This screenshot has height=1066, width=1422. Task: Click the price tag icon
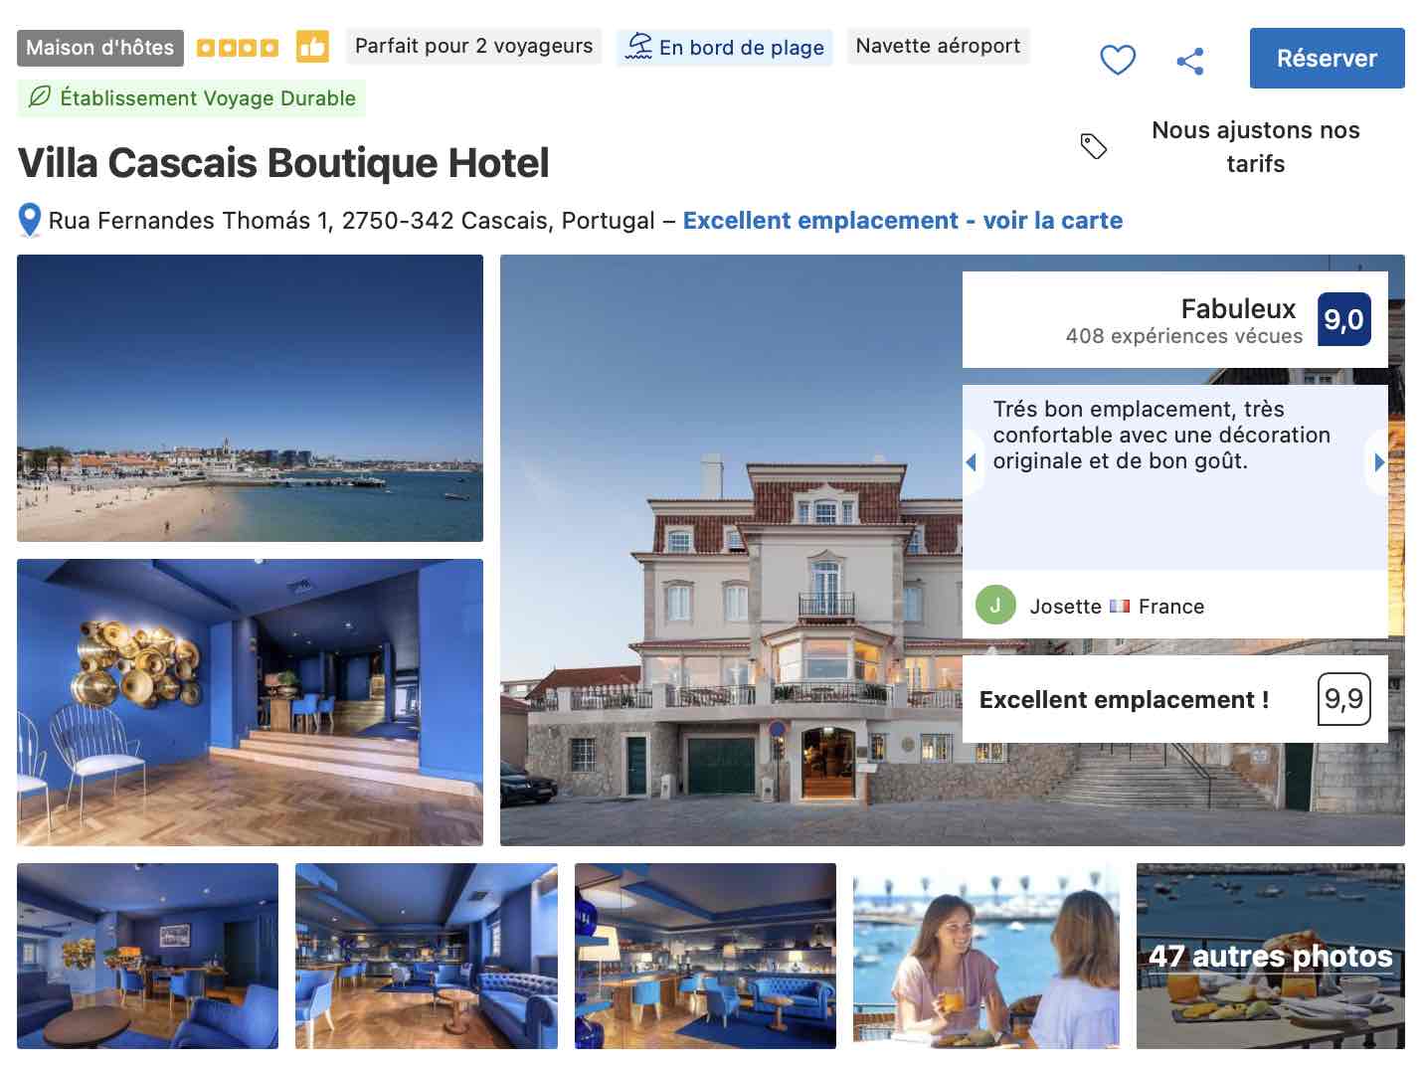[1094, 146]
